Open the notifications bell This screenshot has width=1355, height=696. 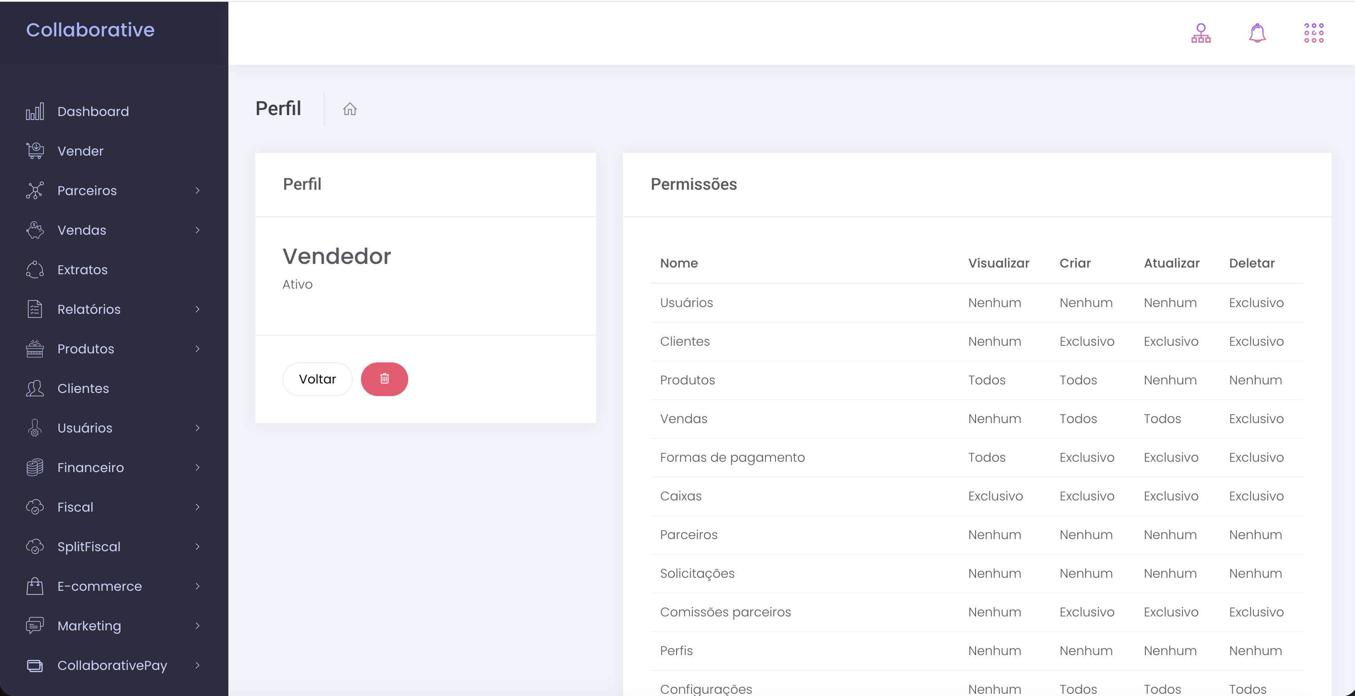click(x=1257, y=33)
